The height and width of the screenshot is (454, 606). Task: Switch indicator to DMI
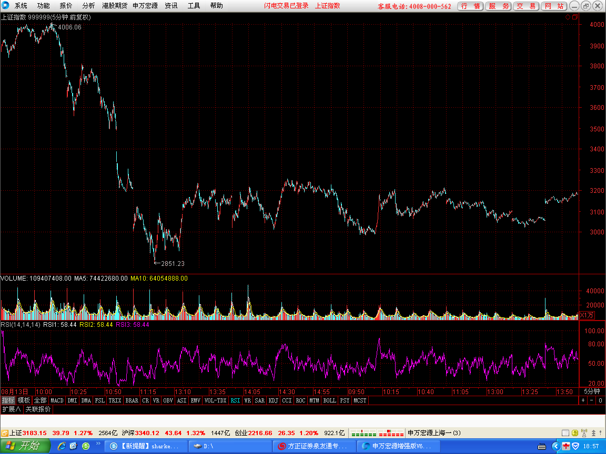pos(72,400)
